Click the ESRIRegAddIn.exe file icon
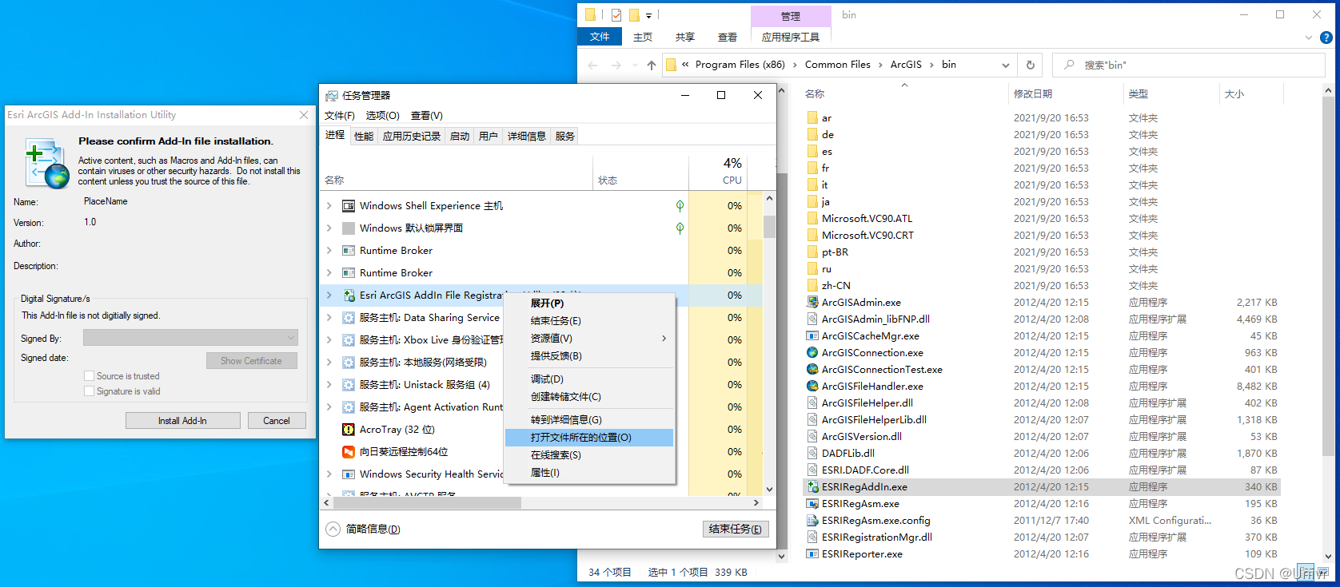The width and height of the screenshot is (1340, 587). point(812,486)
